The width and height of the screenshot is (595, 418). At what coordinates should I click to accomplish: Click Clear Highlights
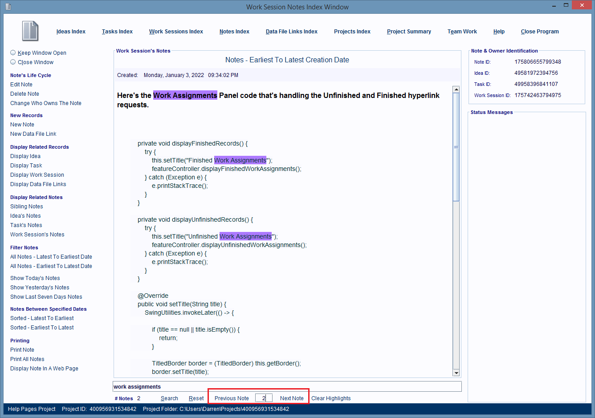pyautogui.click(x=331, y=398)
